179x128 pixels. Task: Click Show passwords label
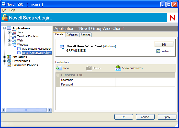tap(132, 68)
